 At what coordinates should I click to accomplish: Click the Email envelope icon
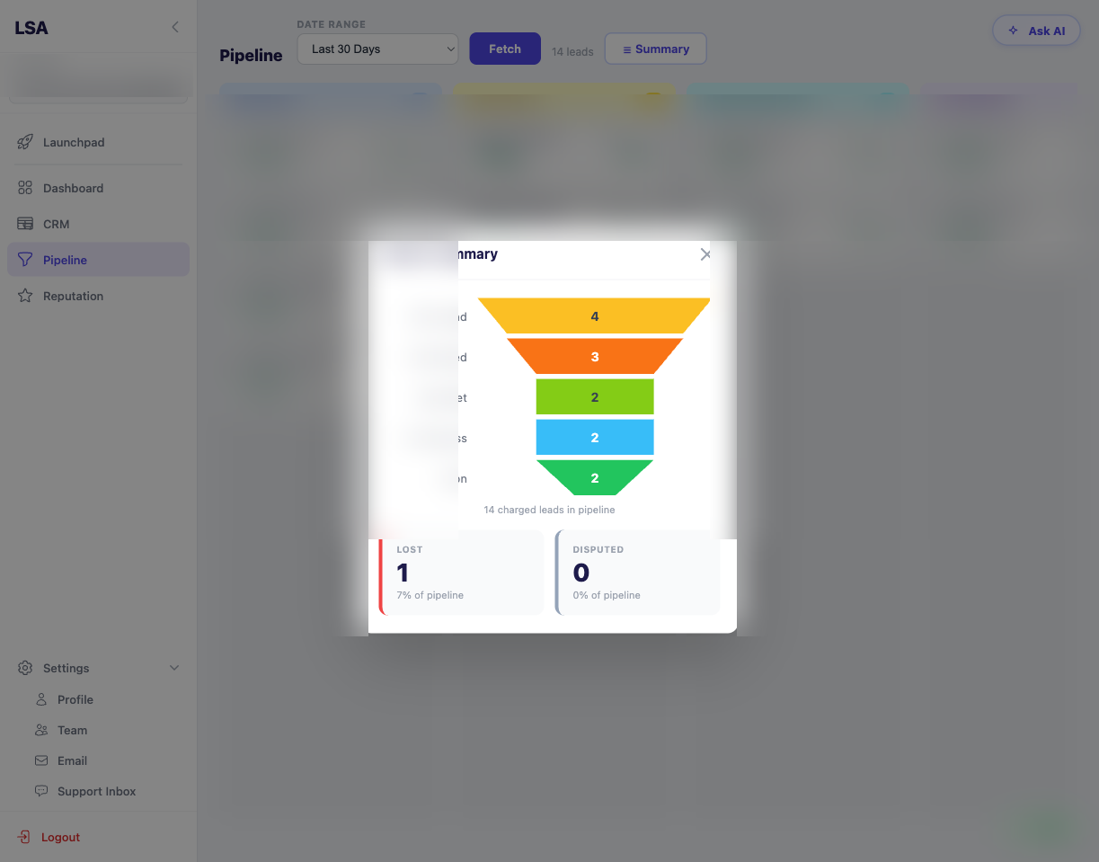point(41,760)
